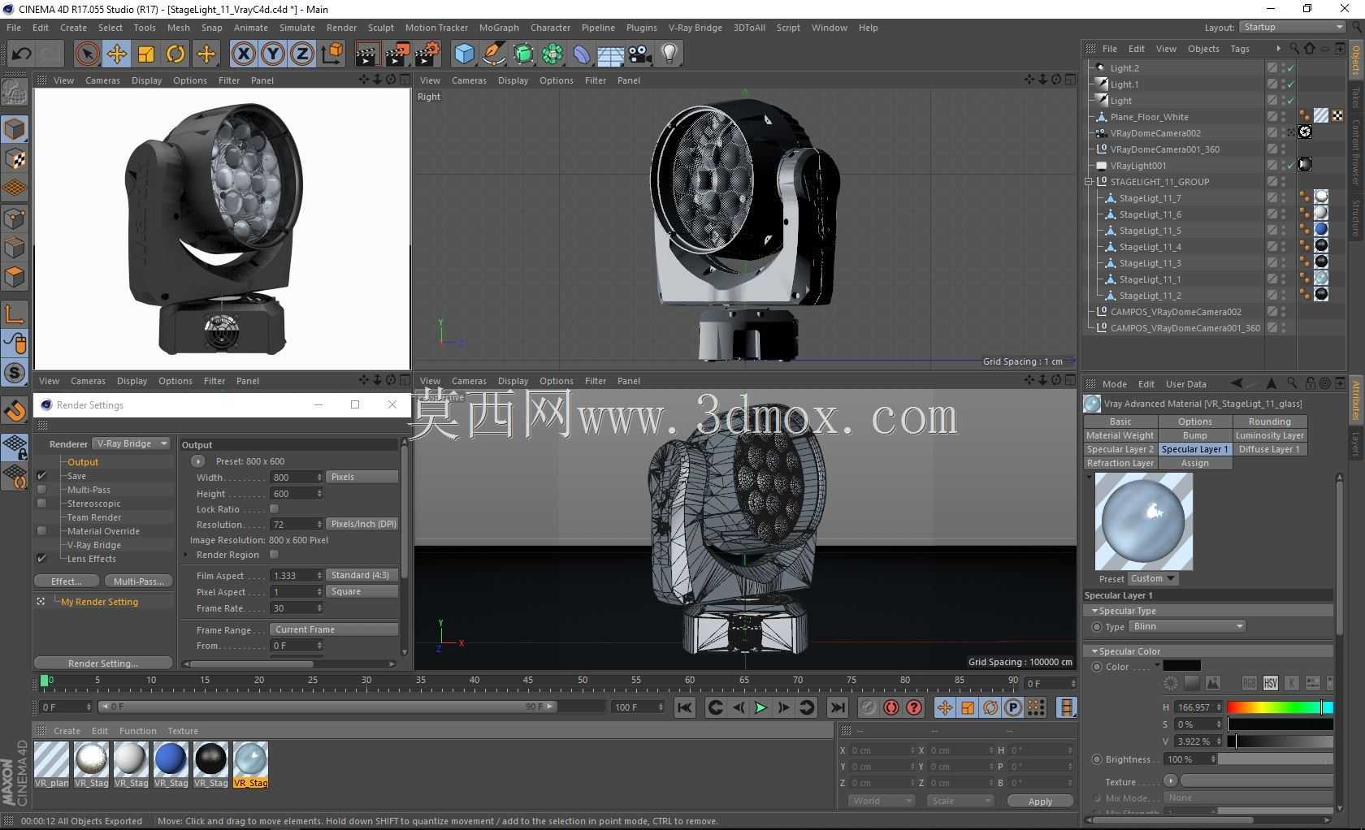
Task: Add a Cube primitive object
Action: (x=464, y=54)
